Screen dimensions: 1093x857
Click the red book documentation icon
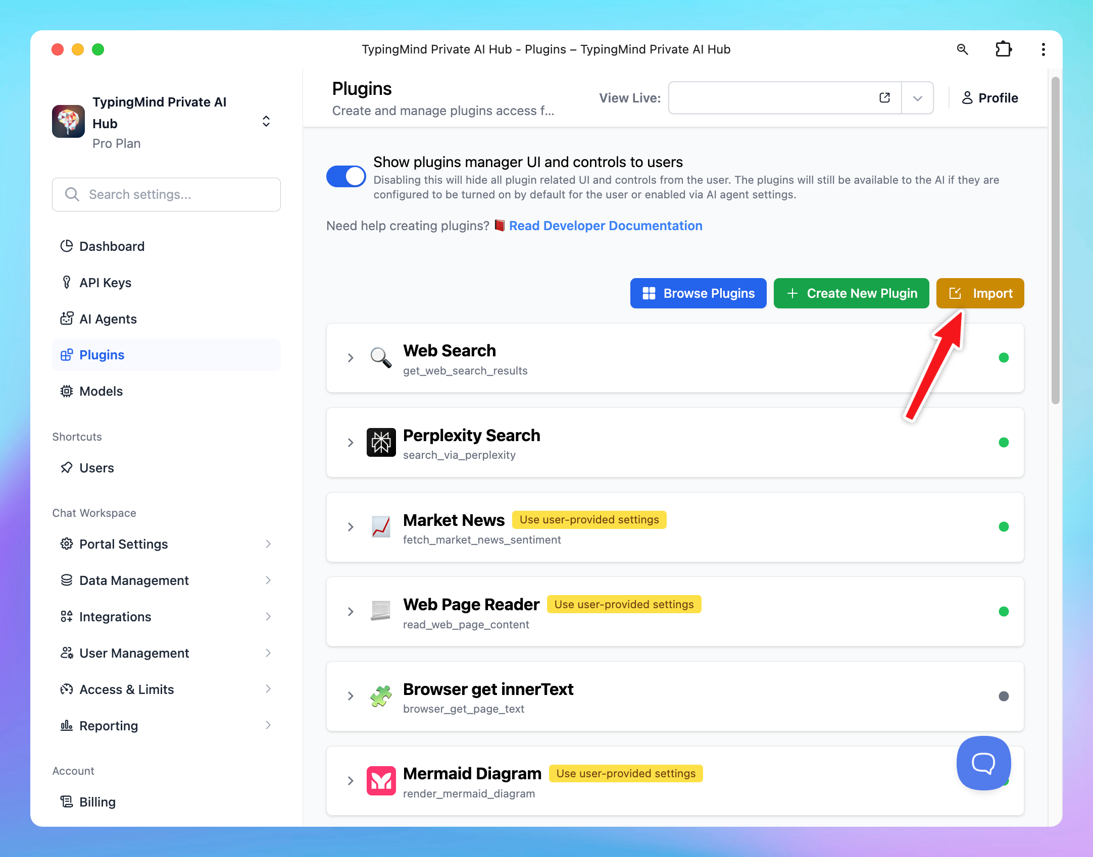coord(500,226)
